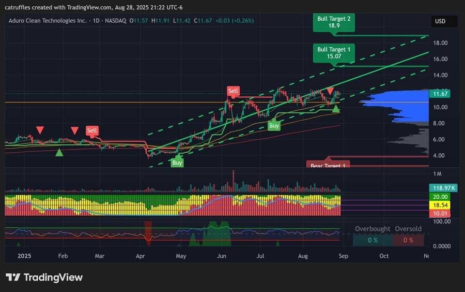465x292 pixels.
Task: Click the volume value tag 118.97K
Action: 444,188
